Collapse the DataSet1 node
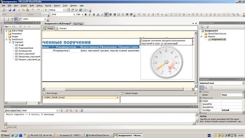245x138 pixels. pos(10,42)
